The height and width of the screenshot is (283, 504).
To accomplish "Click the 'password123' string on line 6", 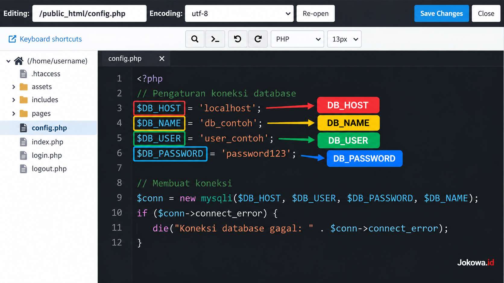I will [x=256, y=154].
